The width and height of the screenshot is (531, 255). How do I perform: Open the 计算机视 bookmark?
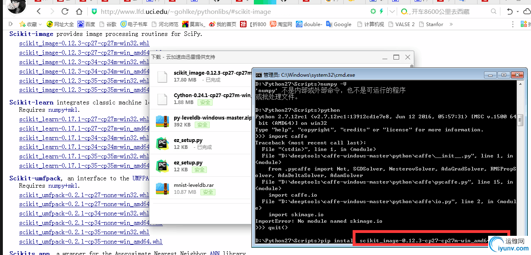(371, 24)
